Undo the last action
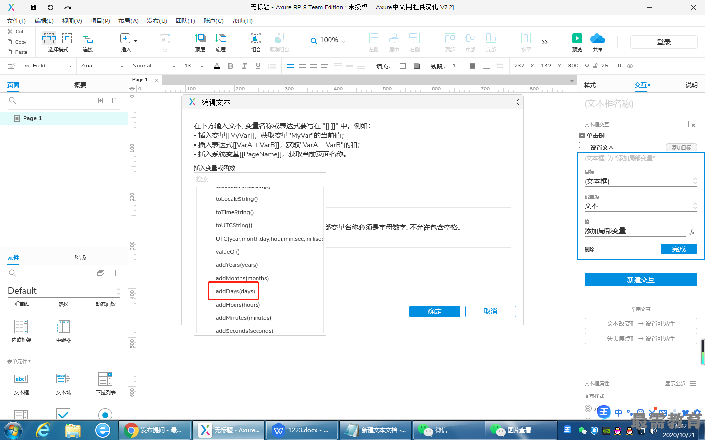 pos(50,7)
